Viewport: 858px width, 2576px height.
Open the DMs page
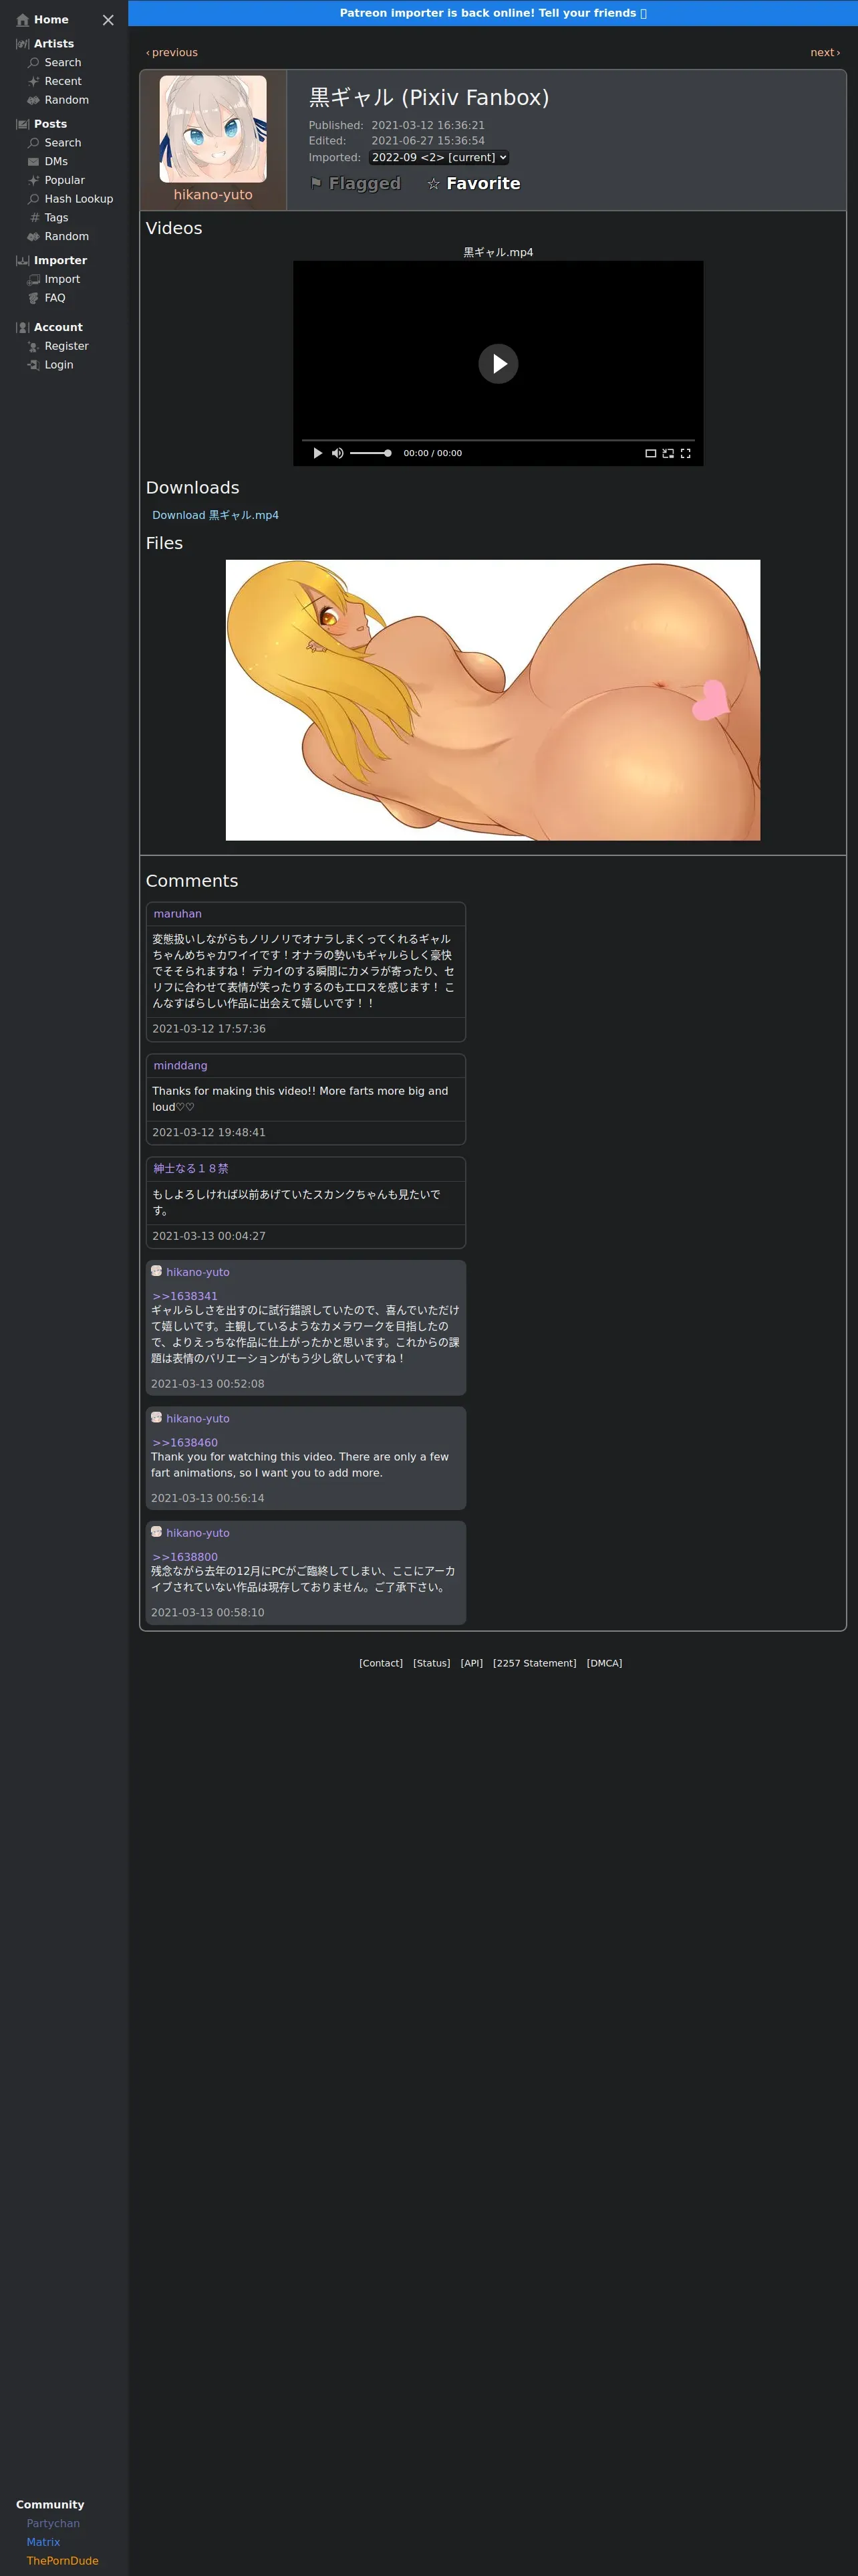point(48,162)
